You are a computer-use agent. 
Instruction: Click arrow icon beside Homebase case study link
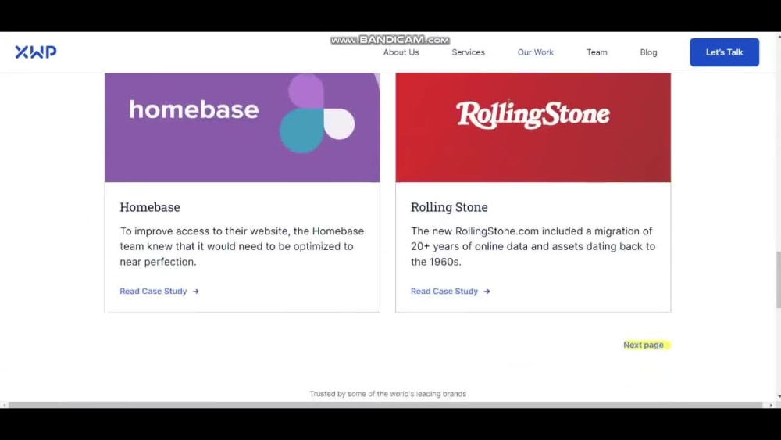[196, 292]
